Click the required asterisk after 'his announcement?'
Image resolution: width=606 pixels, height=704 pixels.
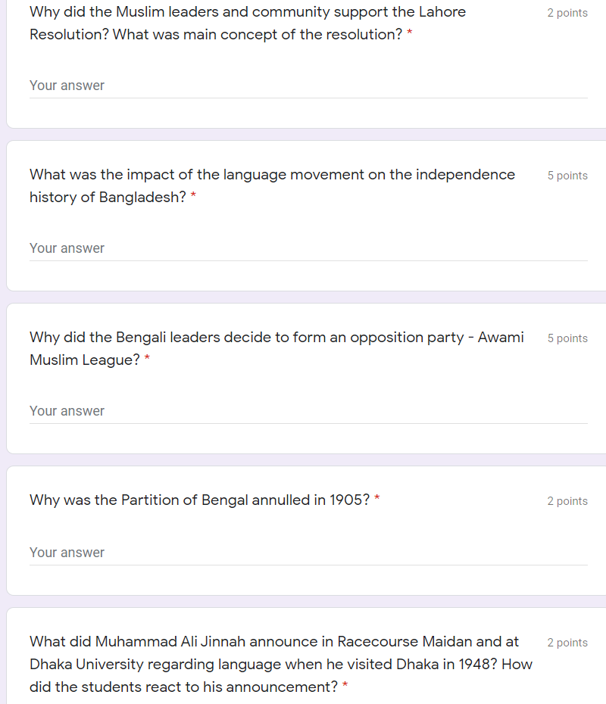tap(345, 687)
